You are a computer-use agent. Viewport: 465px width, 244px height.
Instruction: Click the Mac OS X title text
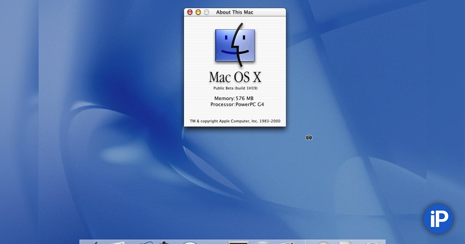point(235,77)
